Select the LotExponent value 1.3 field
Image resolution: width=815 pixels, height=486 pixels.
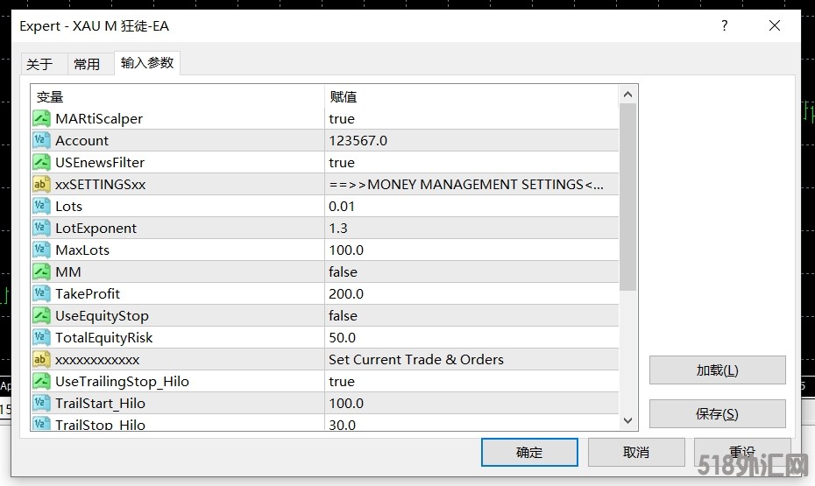point(471,228)
